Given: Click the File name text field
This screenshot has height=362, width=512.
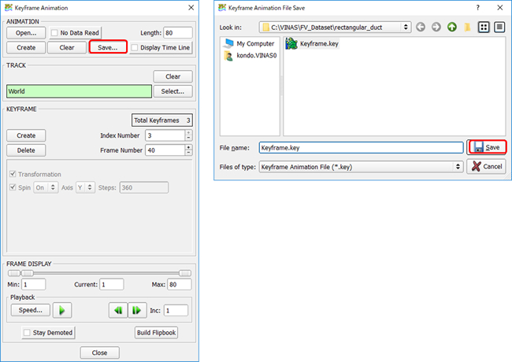Looking at the screenshot, I should click(x=360, y=147).
